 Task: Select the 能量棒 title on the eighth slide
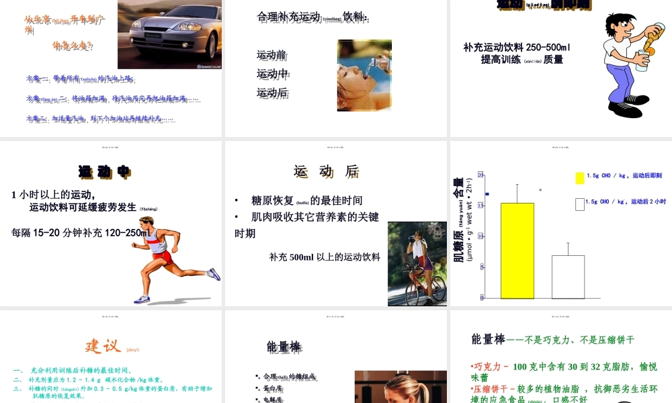click(284, 346)
